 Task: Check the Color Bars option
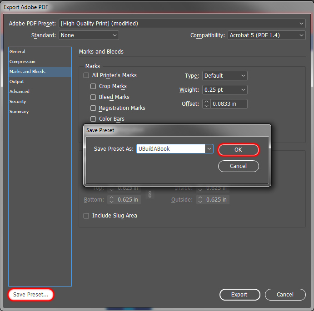[93, 119]
